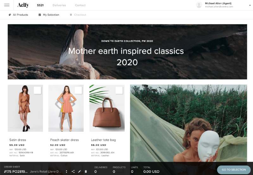Expand the Michael Allen account dropdown

pyautogui.click(x=250, y=5)
